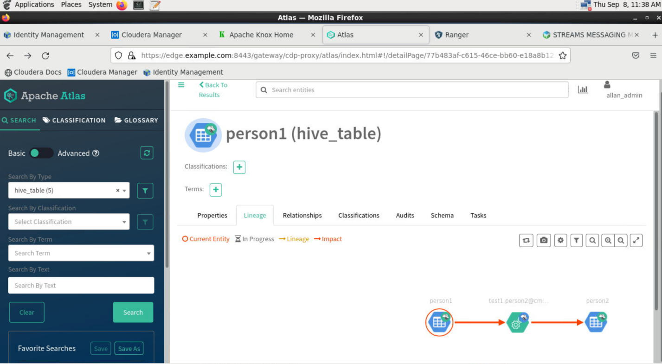Click Back To Results link
This screenshot has width=662, height=364.
click(x=213, y=90)
